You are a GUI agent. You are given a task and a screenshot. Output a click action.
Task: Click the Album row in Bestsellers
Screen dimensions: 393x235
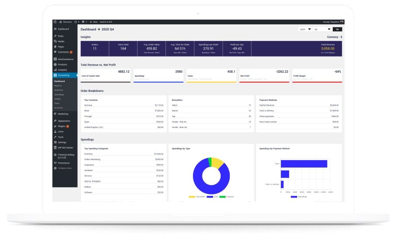click(x=211, y=105)
